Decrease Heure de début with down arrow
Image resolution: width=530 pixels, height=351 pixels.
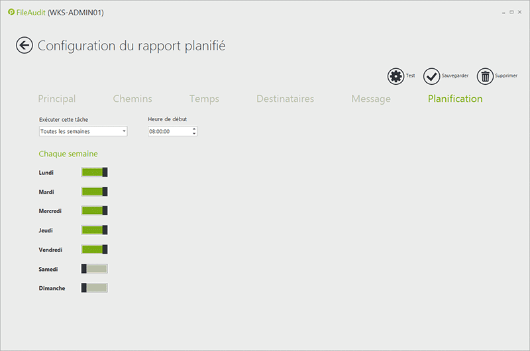(194, 134)
